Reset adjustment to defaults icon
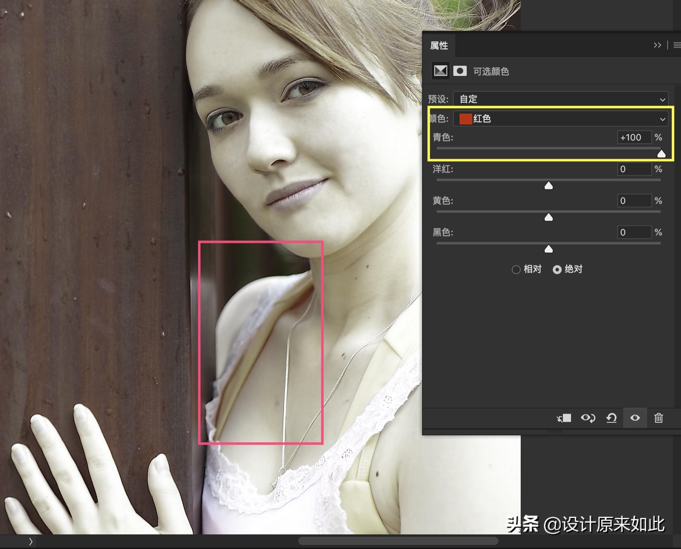The width and height of the screenshot is (681, 549). (611, 418)
